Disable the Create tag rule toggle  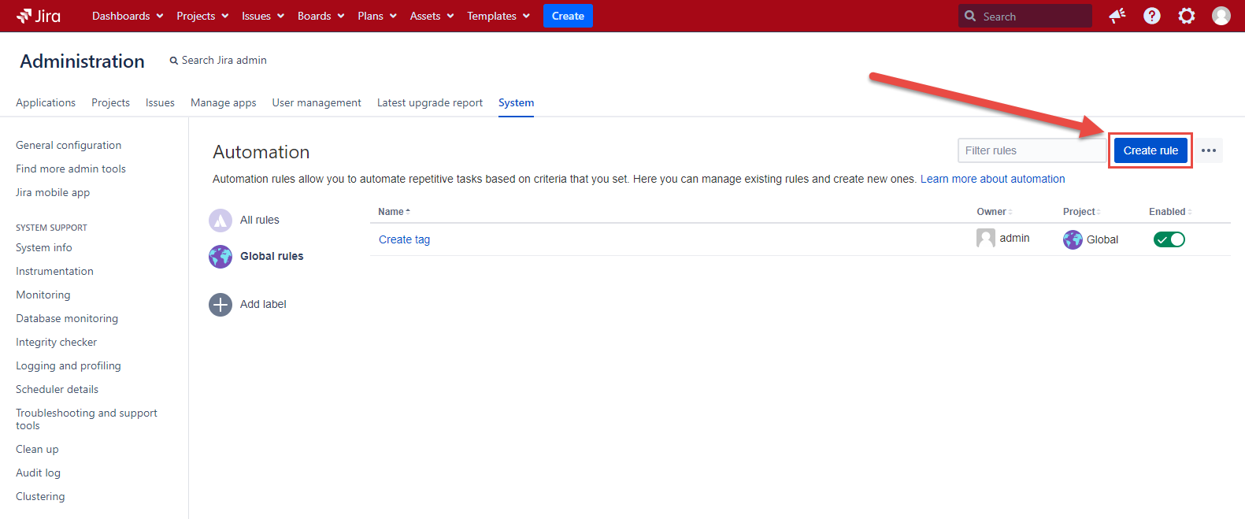click(1169, 239)
